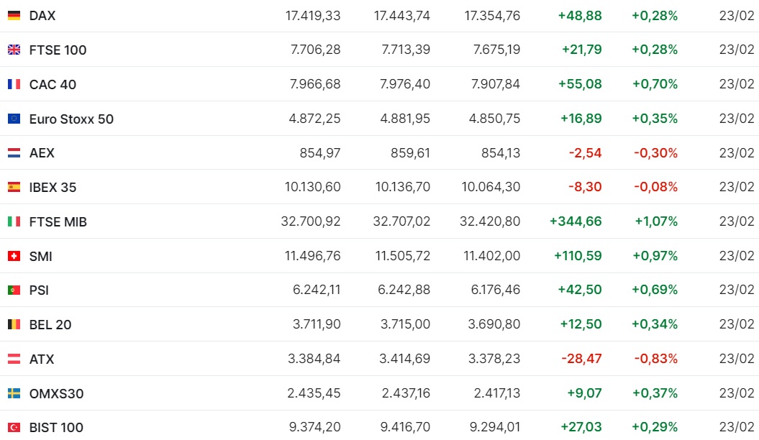Viewport: 759px width, 440px height.
Task: Click the Turkish flag icon beside BIST 100
Action: tap(14, 427)
